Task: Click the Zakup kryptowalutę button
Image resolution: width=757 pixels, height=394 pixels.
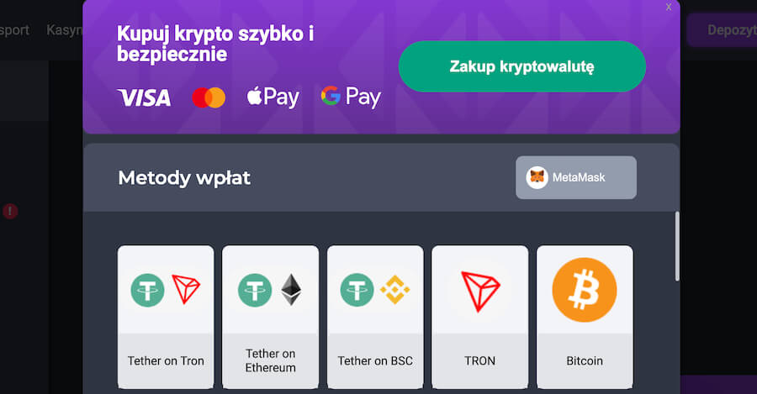Action: pos(521,66)
